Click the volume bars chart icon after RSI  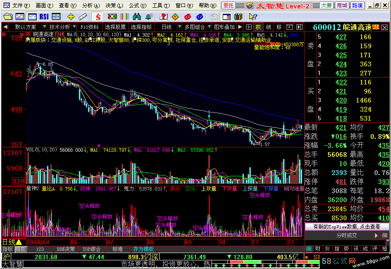coord(56,17)
